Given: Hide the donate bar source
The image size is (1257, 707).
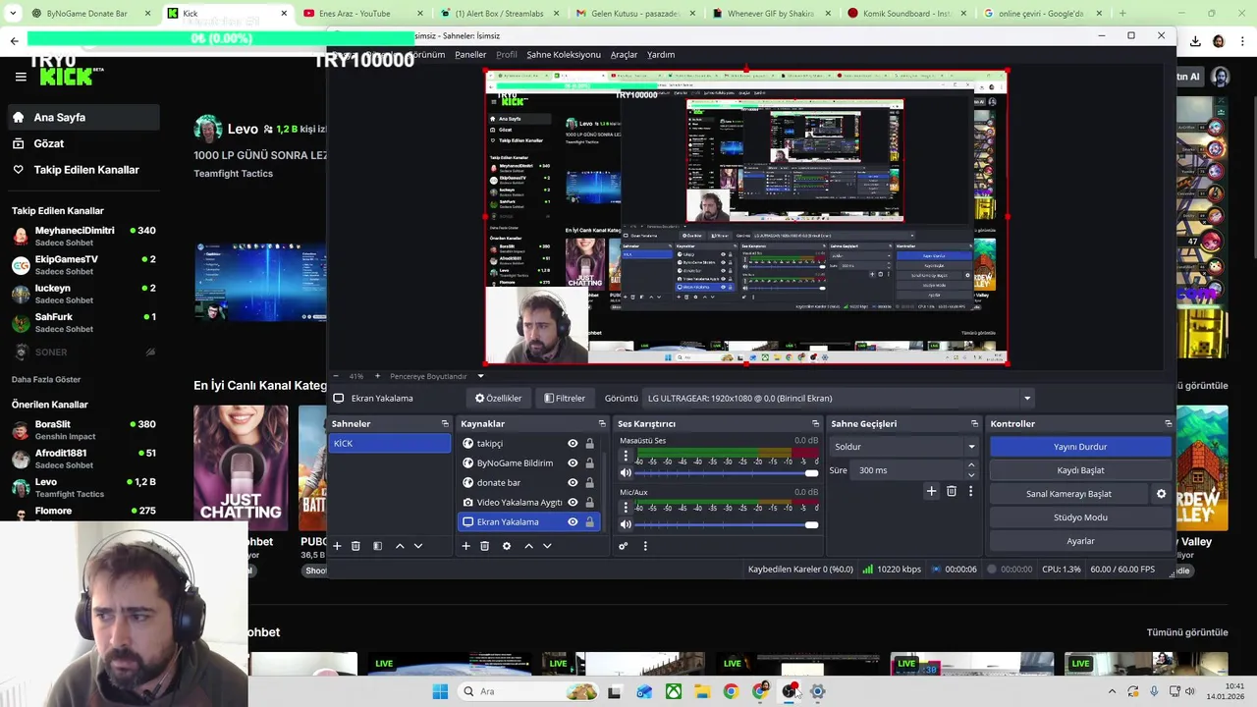Looking at the screenshot, I should pos(573,483).
